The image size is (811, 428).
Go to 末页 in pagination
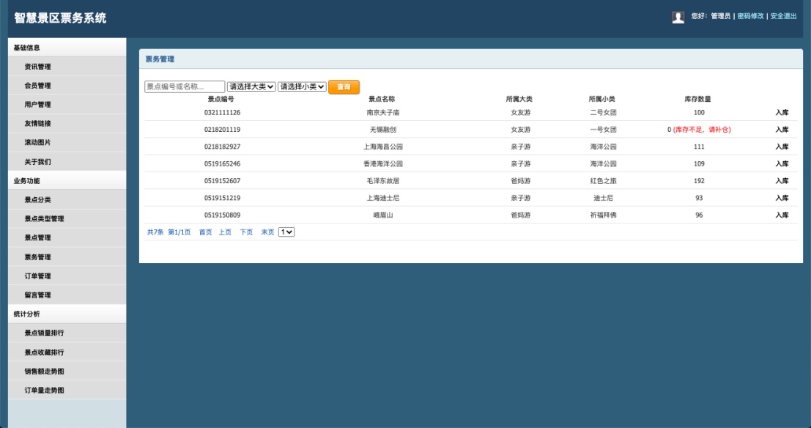(267, 232)
